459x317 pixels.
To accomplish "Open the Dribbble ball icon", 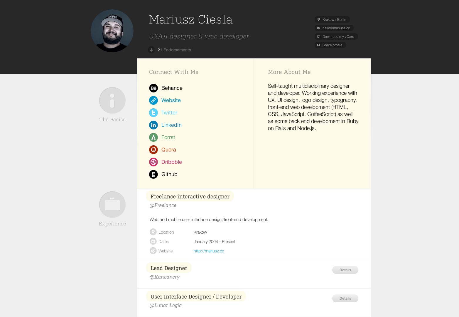I will (153, 162).
